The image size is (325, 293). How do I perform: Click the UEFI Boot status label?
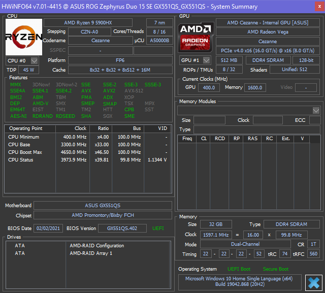point(239,269)
